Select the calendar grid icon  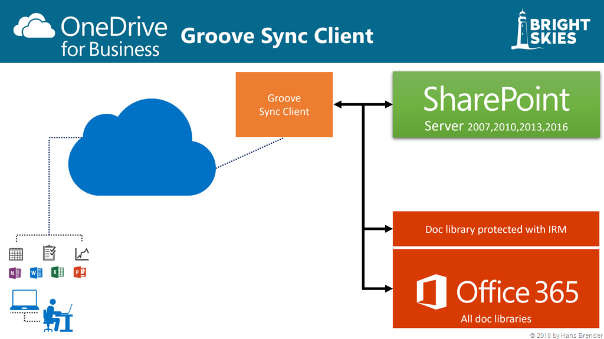tap(16, 254)
